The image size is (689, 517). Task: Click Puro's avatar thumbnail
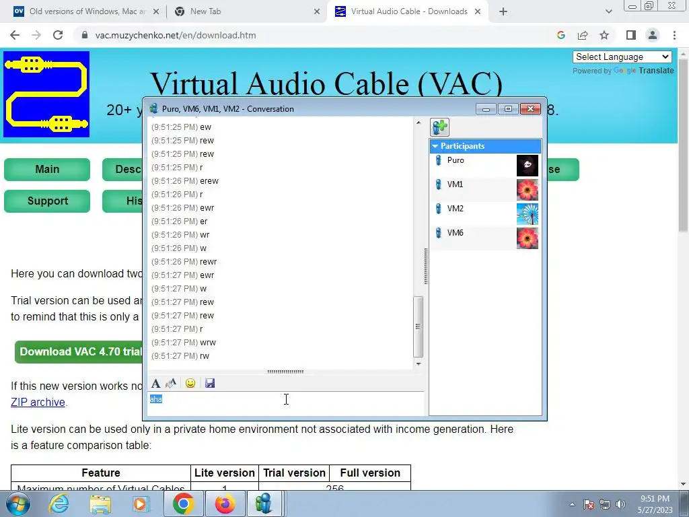(x=528, y=166)
